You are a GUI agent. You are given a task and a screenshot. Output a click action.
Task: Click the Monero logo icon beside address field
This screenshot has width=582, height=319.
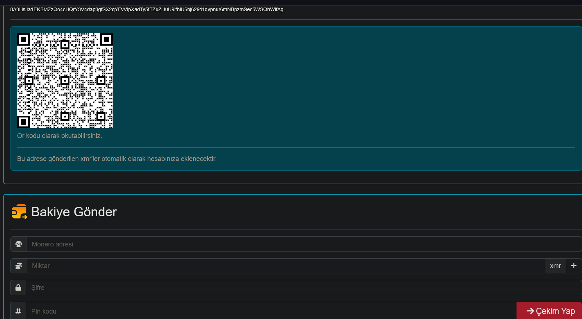(19, 244)
